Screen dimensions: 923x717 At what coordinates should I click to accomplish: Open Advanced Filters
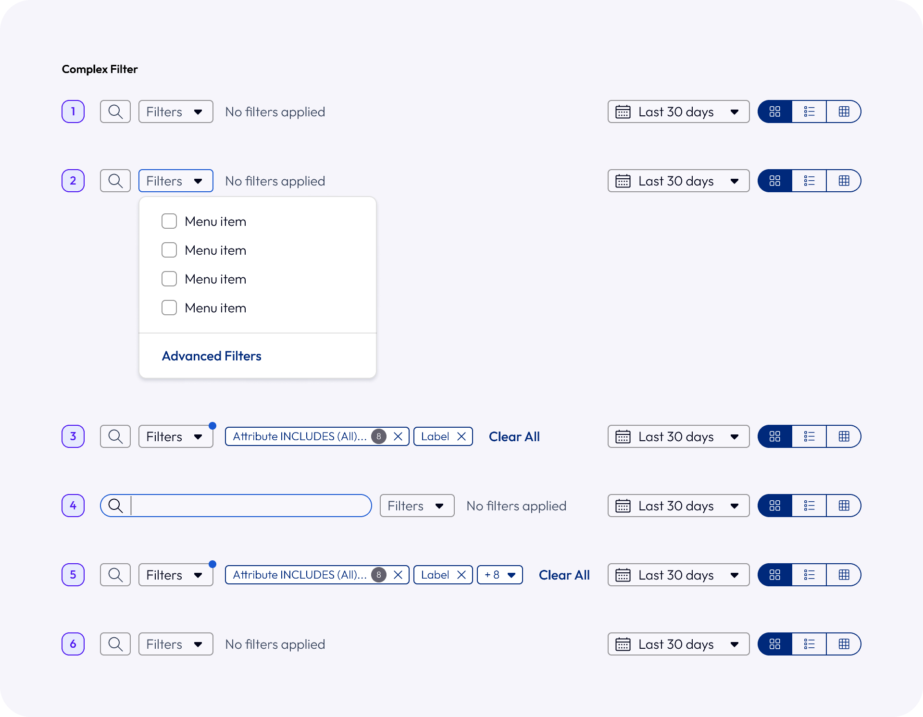(x=212, y=356)
